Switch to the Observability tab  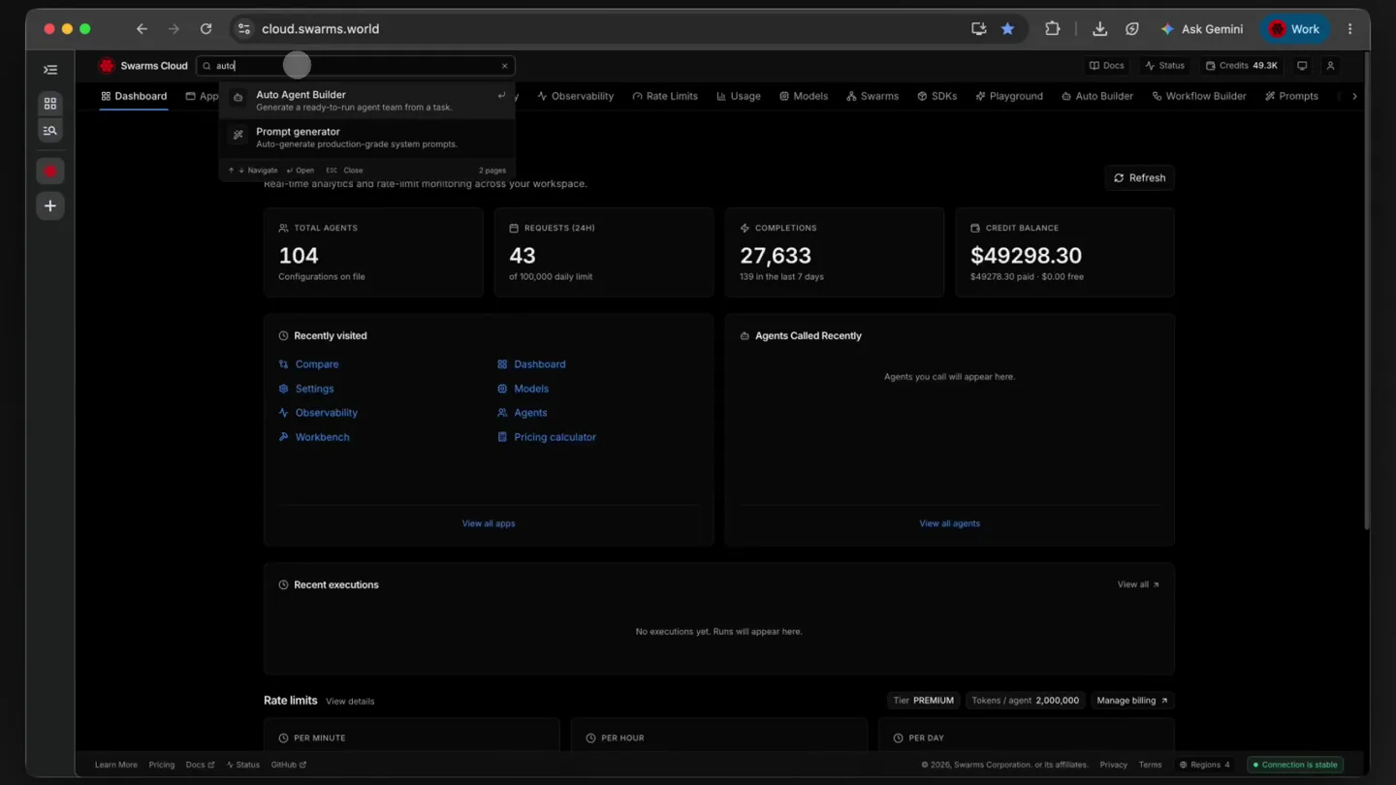tap(575, 96)
